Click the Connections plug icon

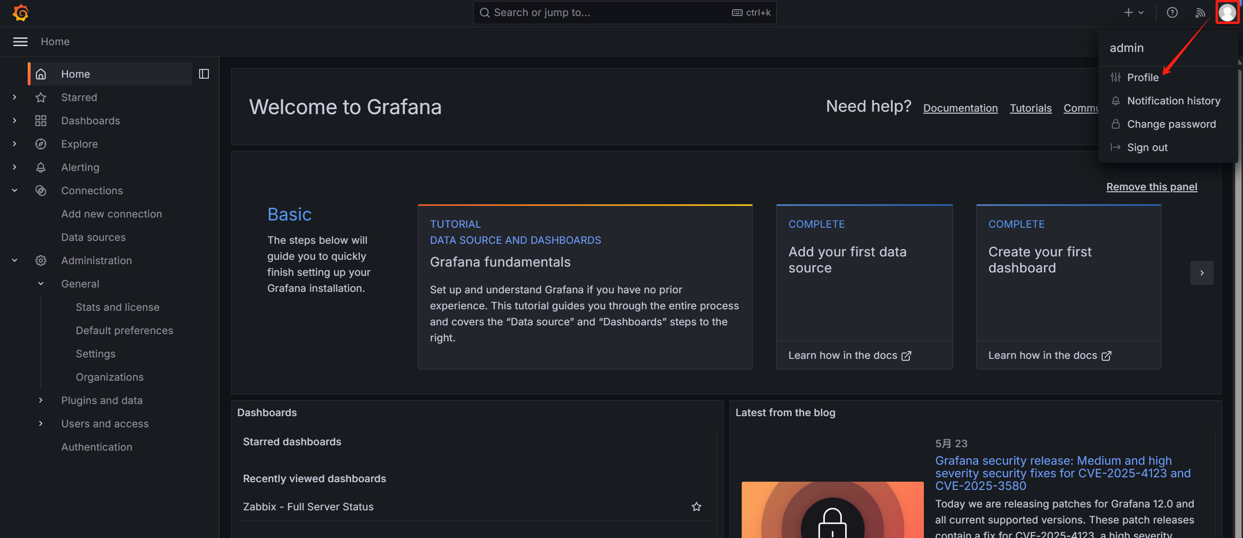pos(41,190)
